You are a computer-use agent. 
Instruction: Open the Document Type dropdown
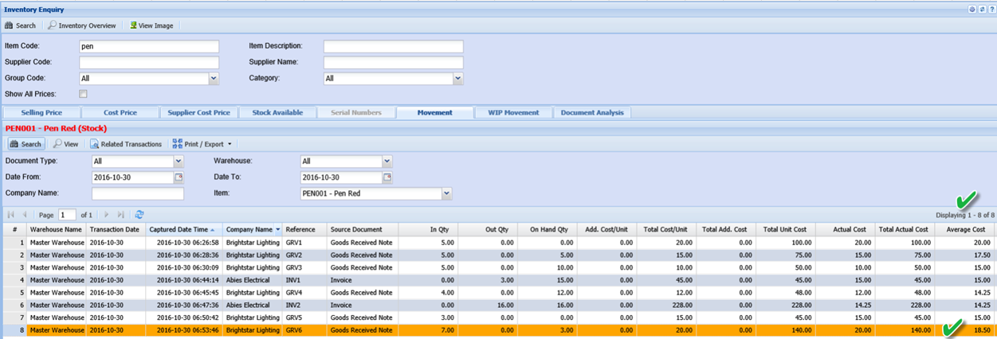[179, 162]
